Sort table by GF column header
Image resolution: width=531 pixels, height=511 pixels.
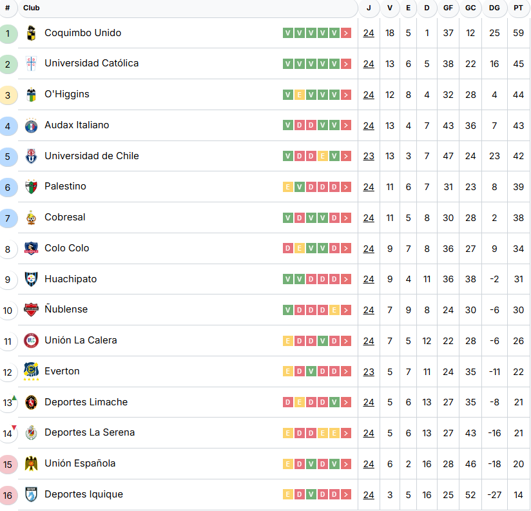(448, 8)
